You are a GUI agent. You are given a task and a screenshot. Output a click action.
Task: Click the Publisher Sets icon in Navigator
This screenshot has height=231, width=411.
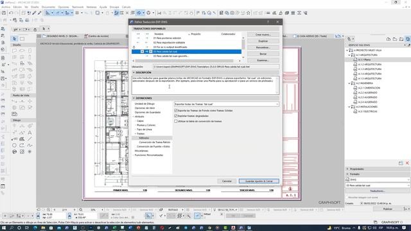(408, 39)
